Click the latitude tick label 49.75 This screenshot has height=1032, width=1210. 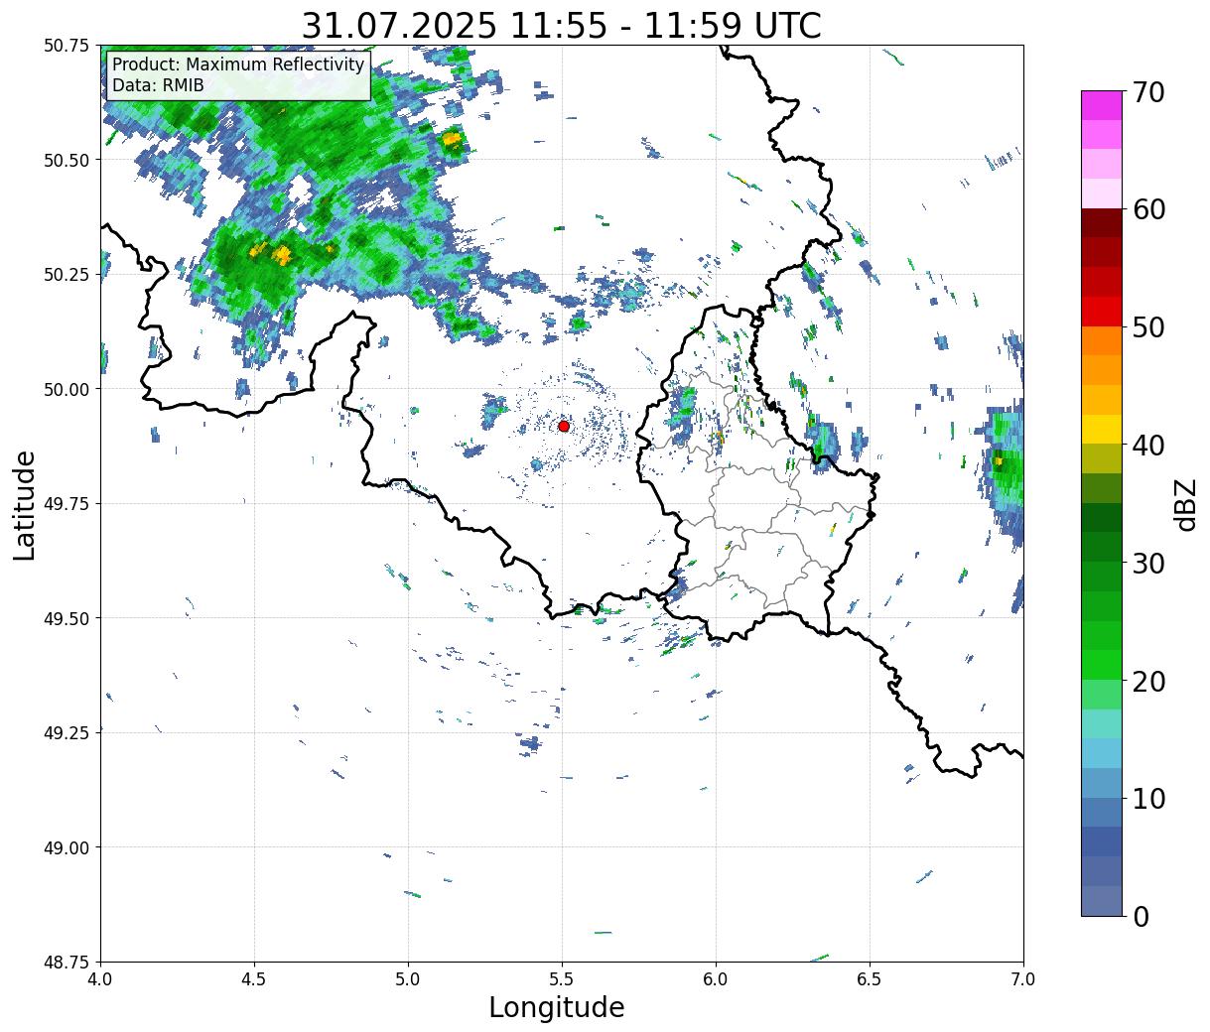(x=67, y=504)
